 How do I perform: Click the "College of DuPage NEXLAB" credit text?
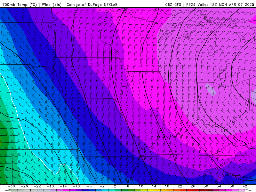pos(92,4)
